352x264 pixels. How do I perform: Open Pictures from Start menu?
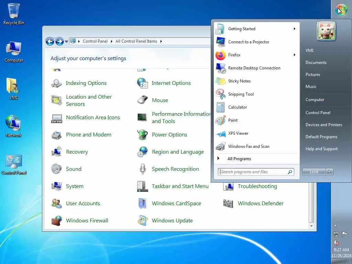[313, 75]
